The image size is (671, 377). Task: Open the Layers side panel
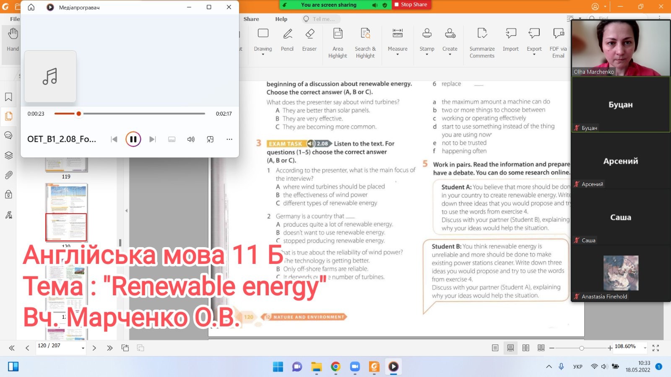(x=8, y=155)
